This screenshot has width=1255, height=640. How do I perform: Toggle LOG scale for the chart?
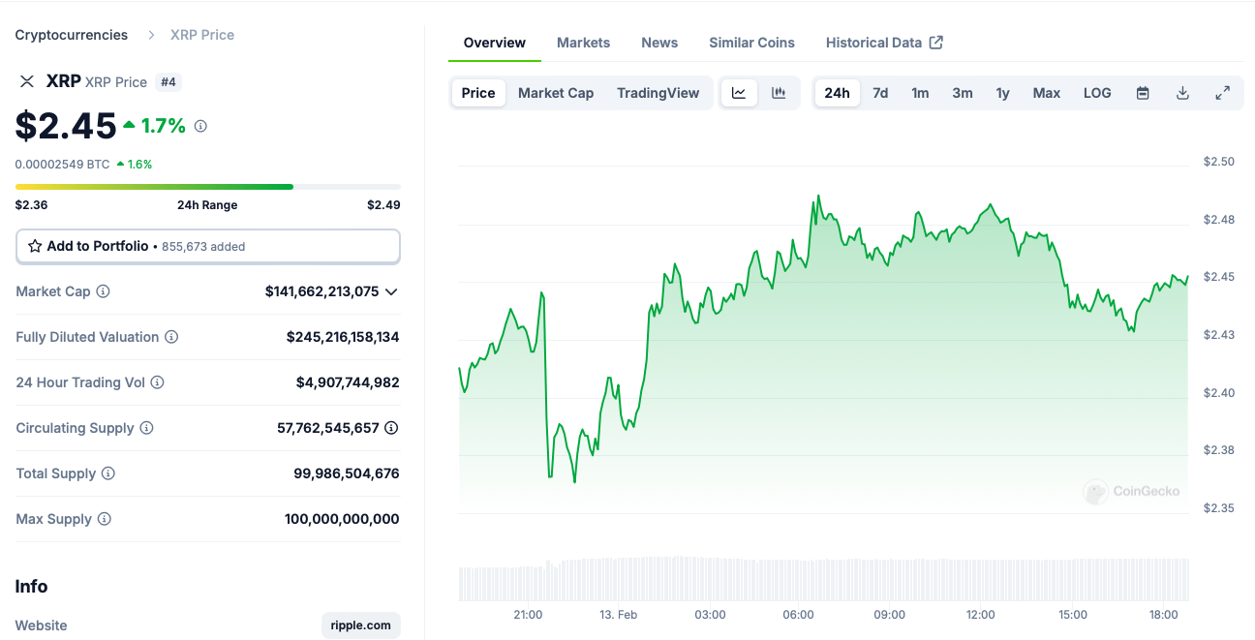point(1097,92)
